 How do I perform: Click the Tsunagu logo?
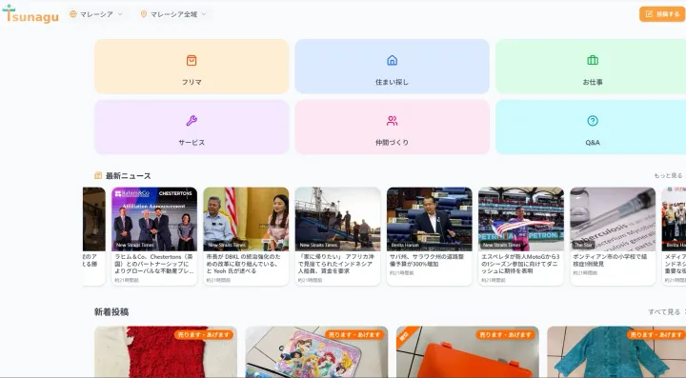[30, 14]
